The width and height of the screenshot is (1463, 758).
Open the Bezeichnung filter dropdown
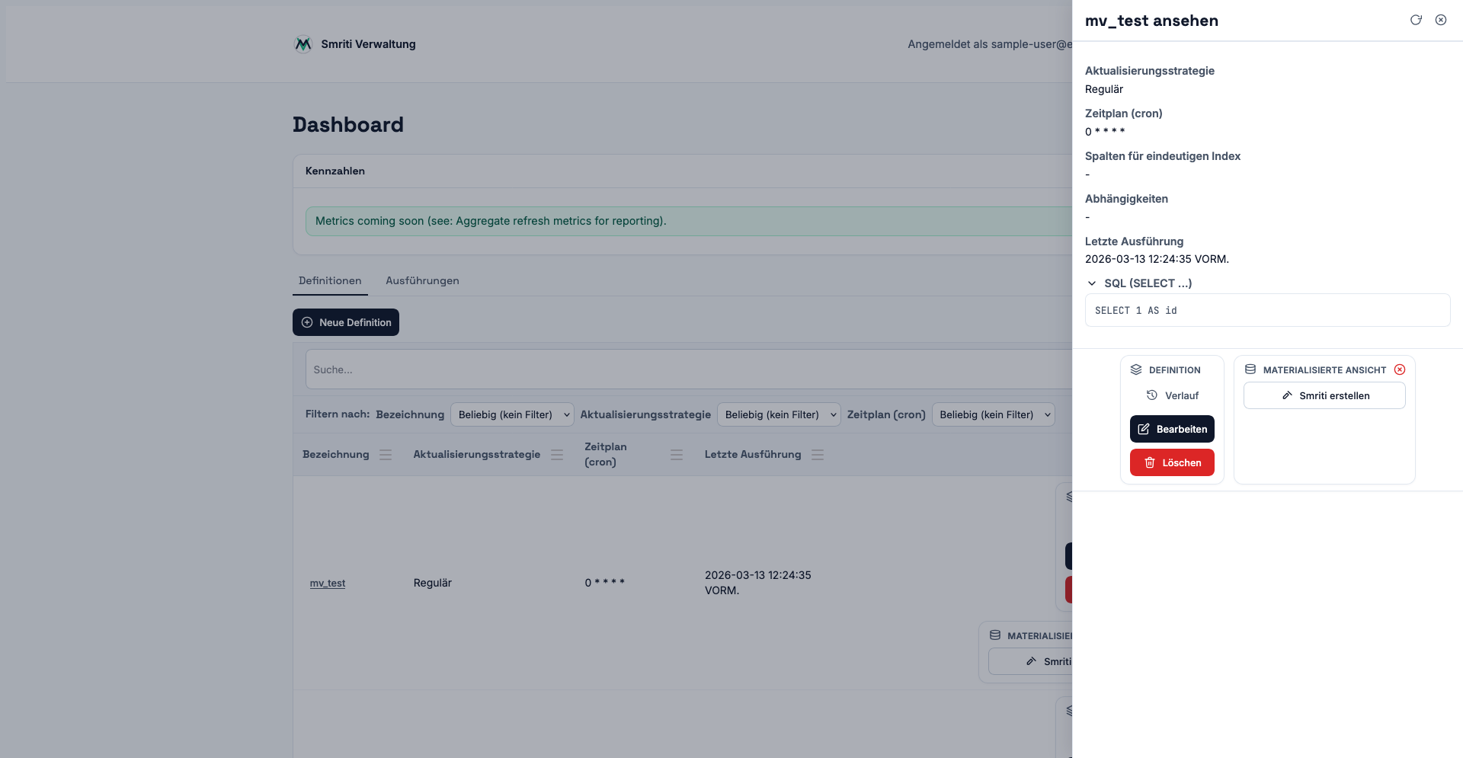[512, 414]
